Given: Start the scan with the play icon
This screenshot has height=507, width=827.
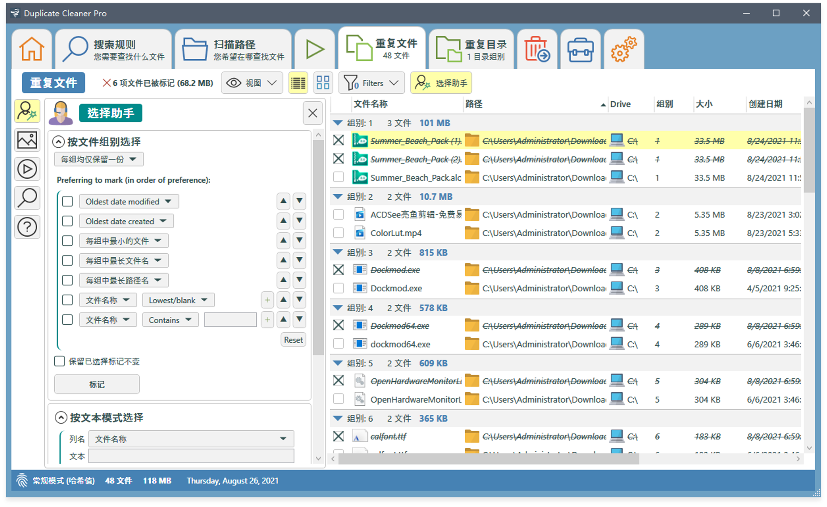Looking at the screenshot, I should 315,49.
